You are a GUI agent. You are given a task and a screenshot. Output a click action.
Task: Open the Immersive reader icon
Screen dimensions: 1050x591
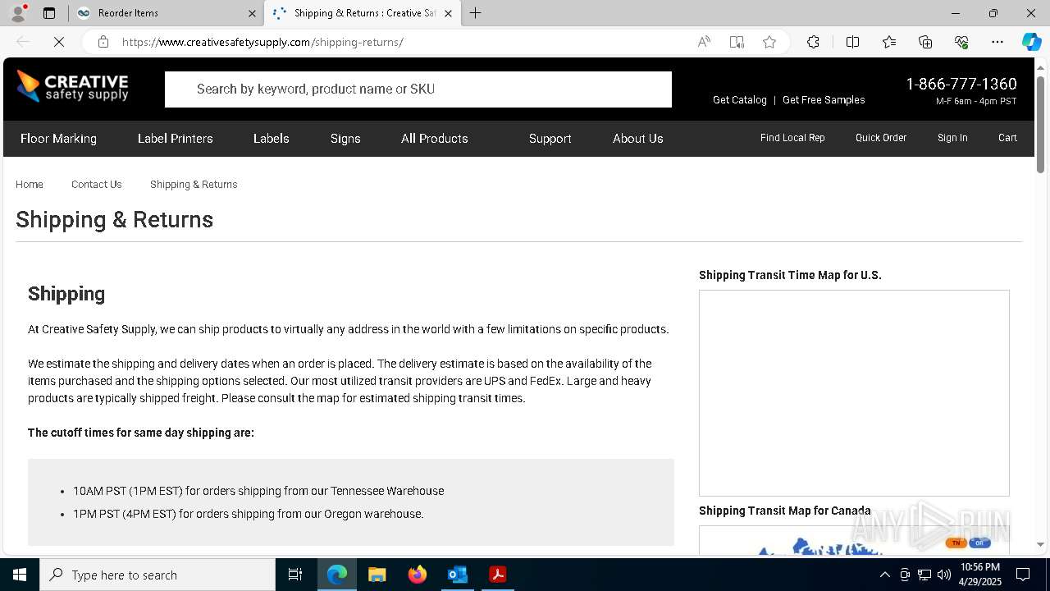pos(737,42)
